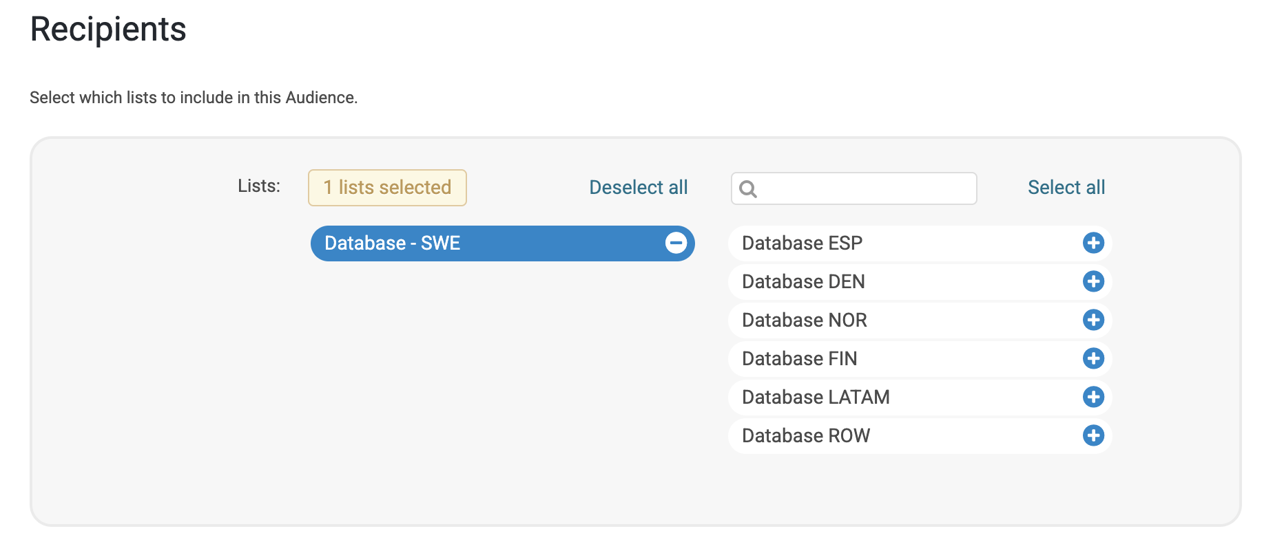1273x553 pixels.
Task: Click the '1 lists selected' badge
Action: point(387,188)
